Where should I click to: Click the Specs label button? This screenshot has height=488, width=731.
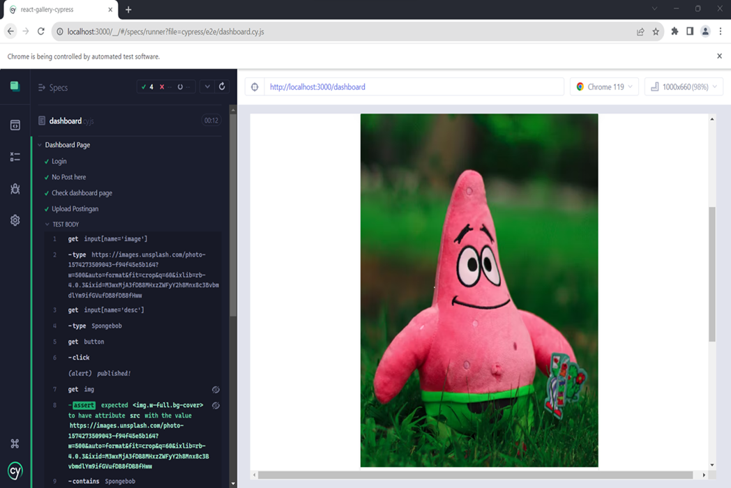[59, 88]
